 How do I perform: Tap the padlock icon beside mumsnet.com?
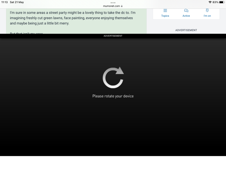point(122,6)
